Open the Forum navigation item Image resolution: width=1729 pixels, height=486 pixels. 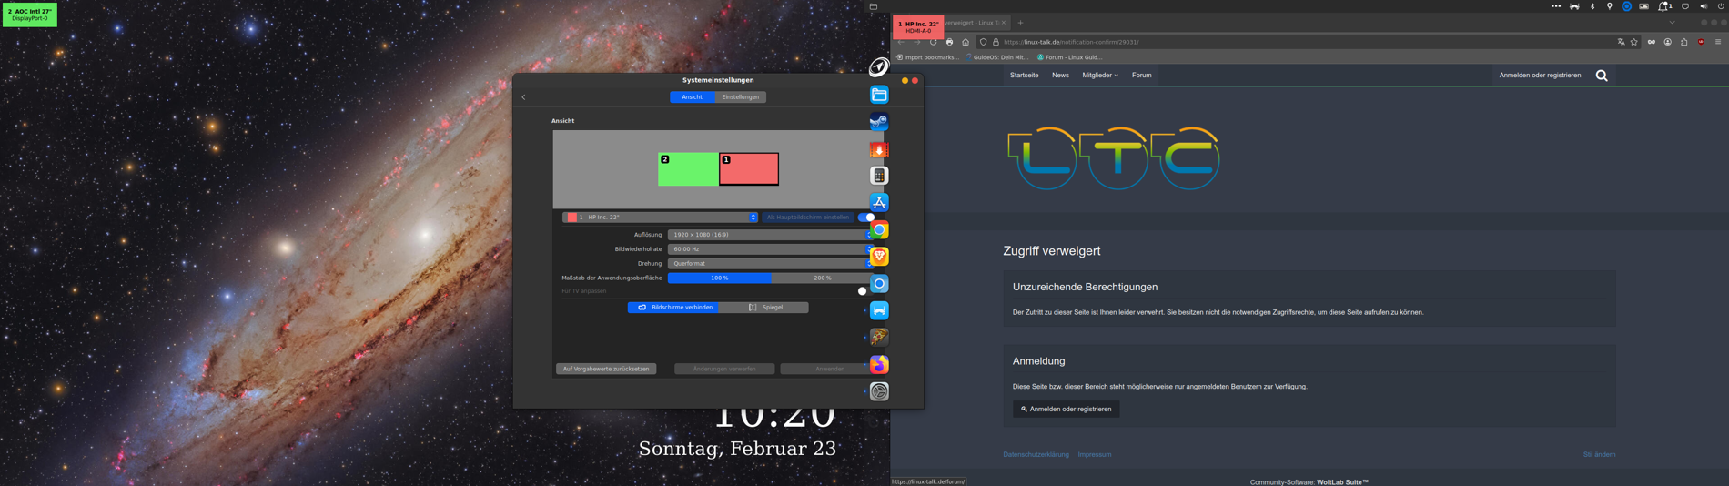pyautogui.click(x=1141, y=76)
